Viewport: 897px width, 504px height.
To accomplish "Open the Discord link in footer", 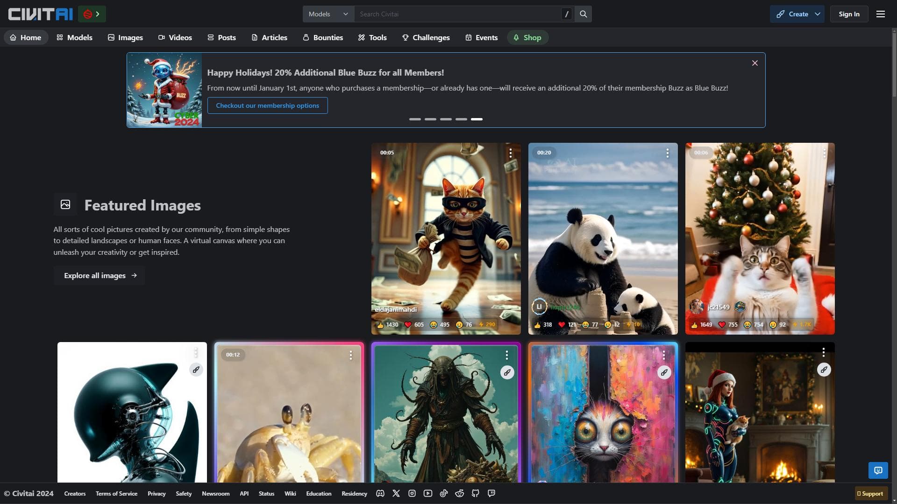I will [x=380, y=493].
